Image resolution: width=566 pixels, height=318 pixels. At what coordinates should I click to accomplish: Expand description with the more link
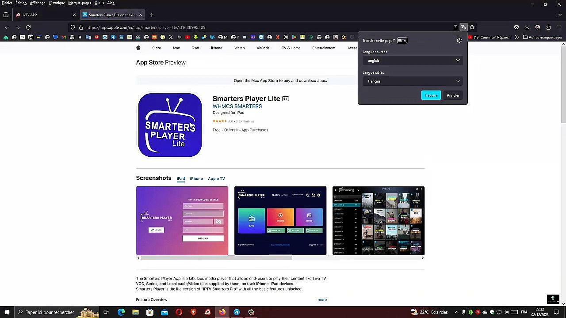[x=322, y=300]
